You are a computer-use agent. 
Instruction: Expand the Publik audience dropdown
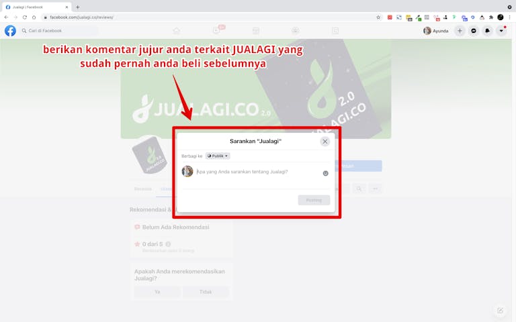218,156
